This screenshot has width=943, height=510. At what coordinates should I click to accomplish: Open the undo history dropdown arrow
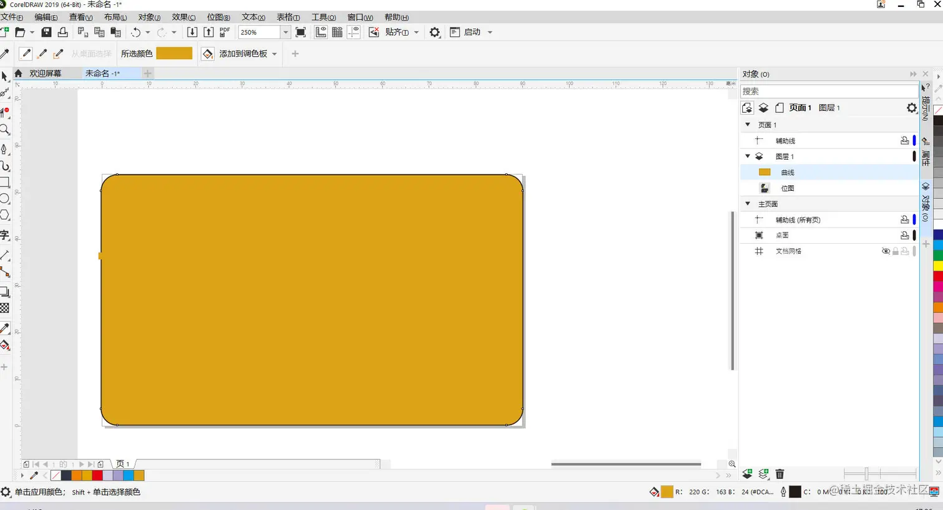tap(148, 32)
